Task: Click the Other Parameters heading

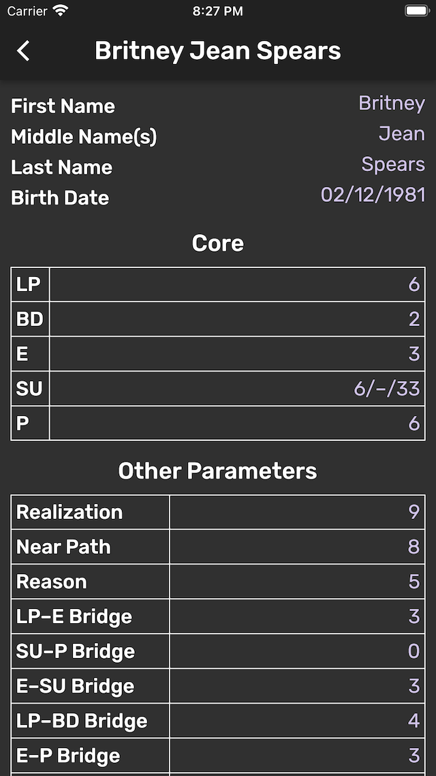Action: click(x=218, y=471)
